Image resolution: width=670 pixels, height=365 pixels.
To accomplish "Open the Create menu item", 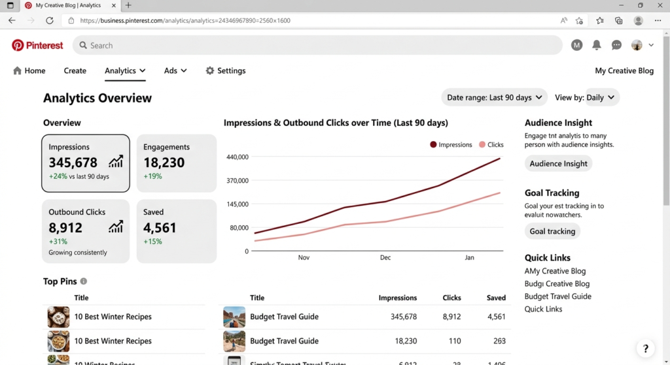I will pos(75,71).
